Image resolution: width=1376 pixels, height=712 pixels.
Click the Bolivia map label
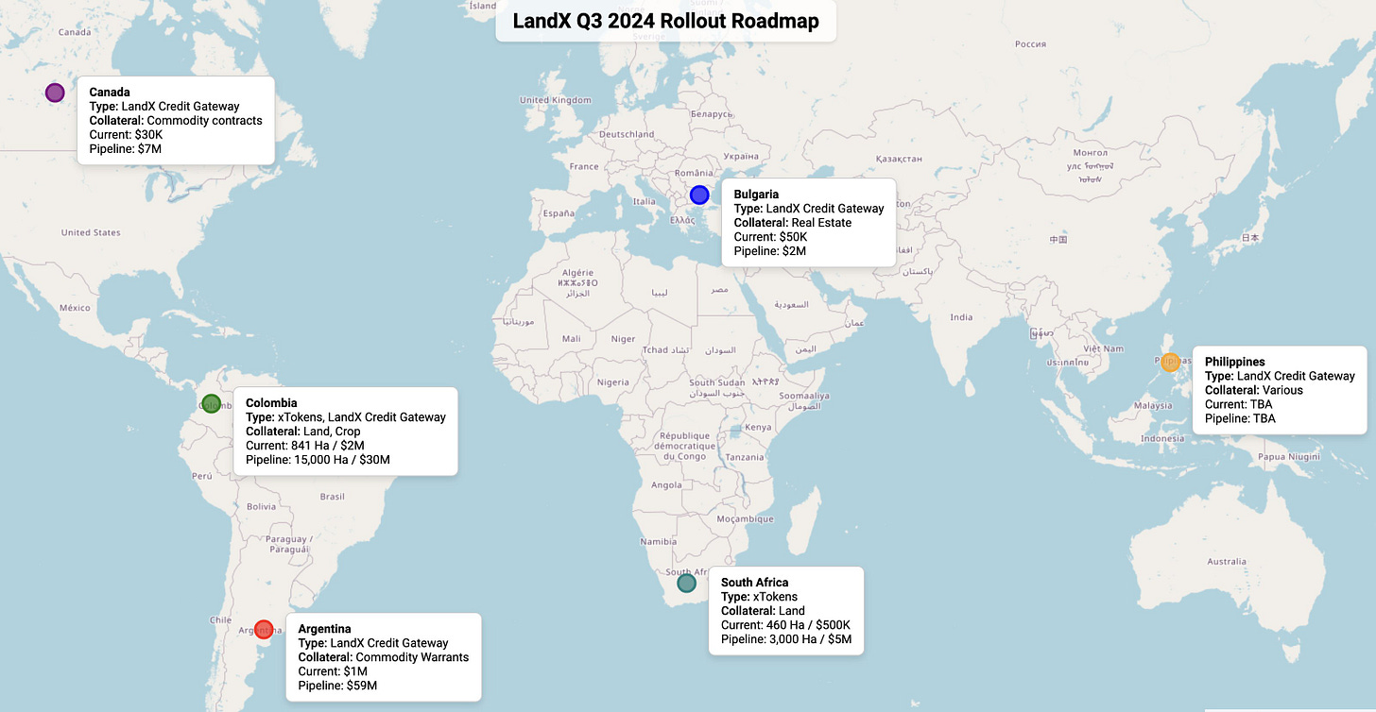(x=261, y=507)
